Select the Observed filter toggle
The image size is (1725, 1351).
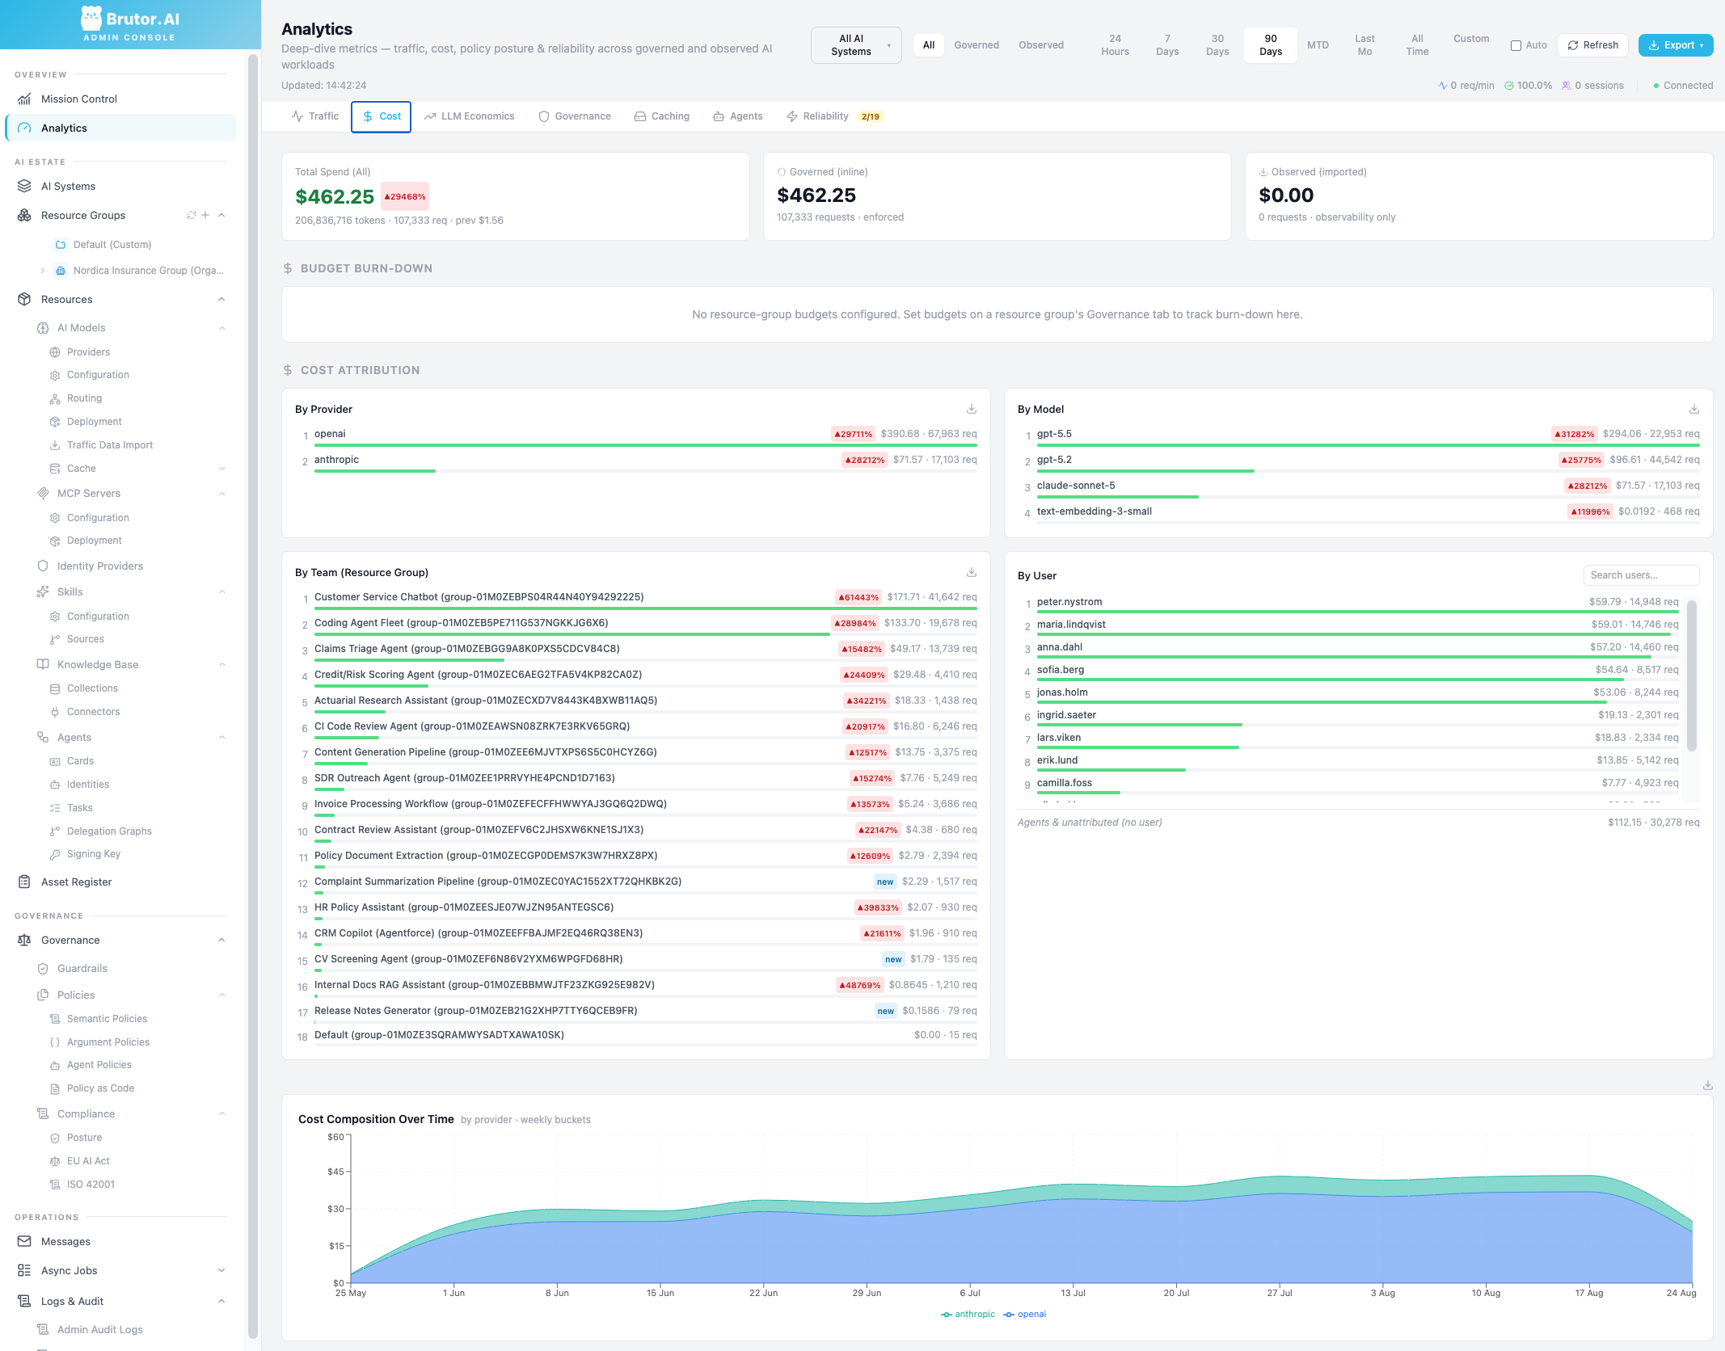[x=1041, y=45]
